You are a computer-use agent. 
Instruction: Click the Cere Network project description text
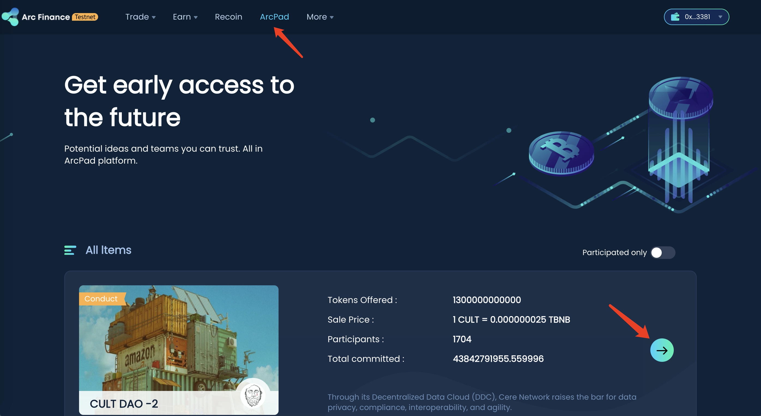pyautogui.click(x=482, y=402)
